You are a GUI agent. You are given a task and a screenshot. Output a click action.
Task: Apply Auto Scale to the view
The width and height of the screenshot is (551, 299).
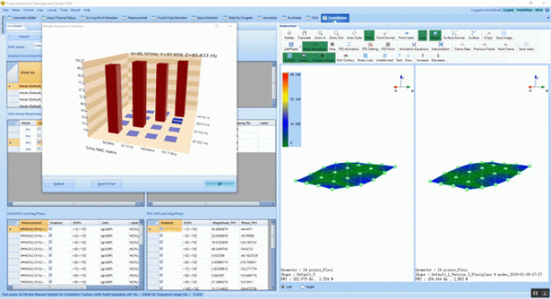point(354,35)
